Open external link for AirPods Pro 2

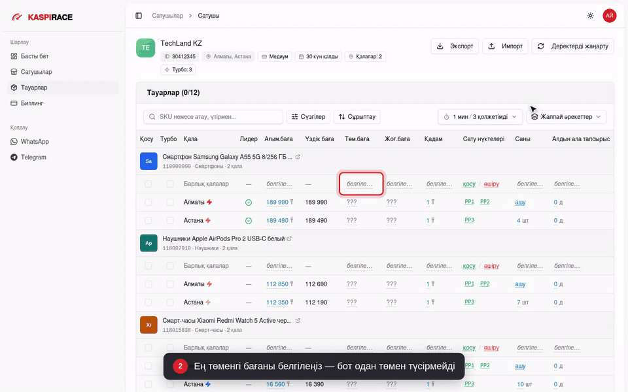click(x=289, y=238)
